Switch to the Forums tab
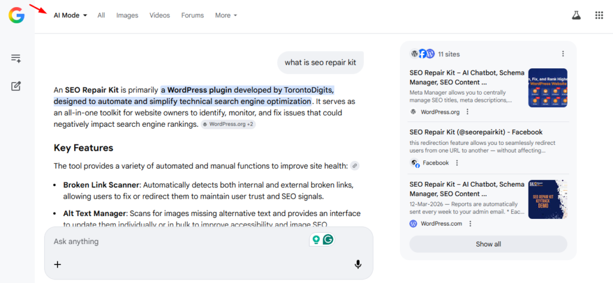Viewport: 613px width, 283px height. pyautogui.click(x=192, y=15)
